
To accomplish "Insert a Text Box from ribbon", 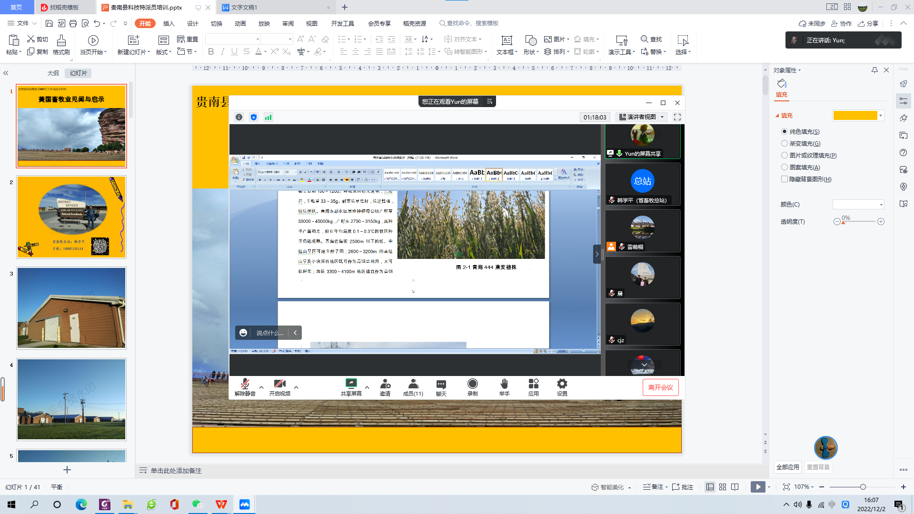I will pyautogui.click(x=507, y=45).
